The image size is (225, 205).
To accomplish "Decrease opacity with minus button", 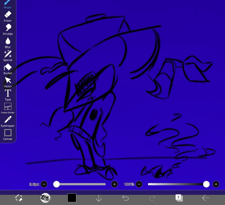I will click(139, 184).
